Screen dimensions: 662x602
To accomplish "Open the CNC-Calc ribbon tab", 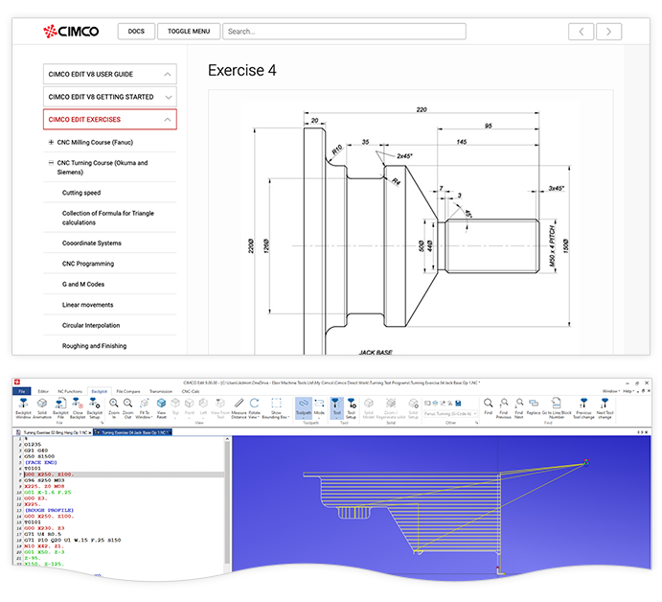I will tap(191, 391).
